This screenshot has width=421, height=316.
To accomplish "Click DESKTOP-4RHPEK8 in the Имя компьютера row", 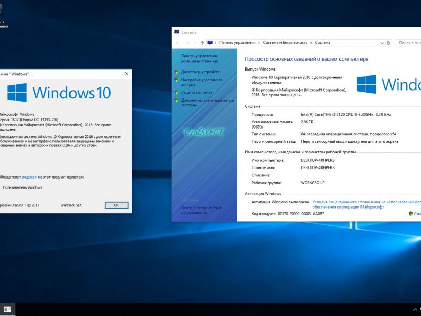I will (318, 160).
